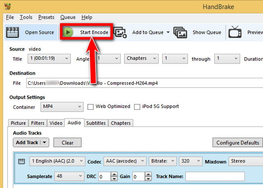Click the Add Track button
The height and width of the screenshot is (188, 263).
click(x=27, y=143)
